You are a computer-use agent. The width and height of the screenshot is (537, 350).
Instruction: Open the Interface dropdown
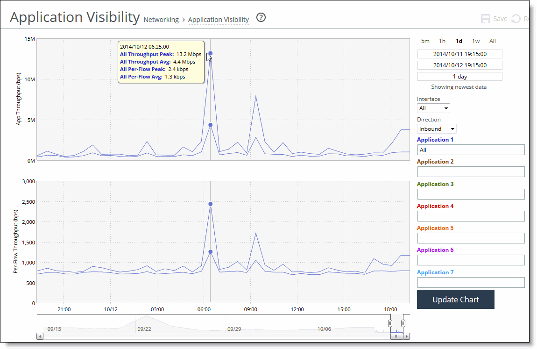click(x=433, y=108)
